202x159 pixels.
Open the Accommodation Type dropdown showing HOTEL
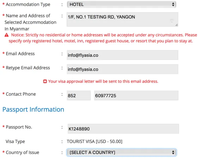(122, 5)
